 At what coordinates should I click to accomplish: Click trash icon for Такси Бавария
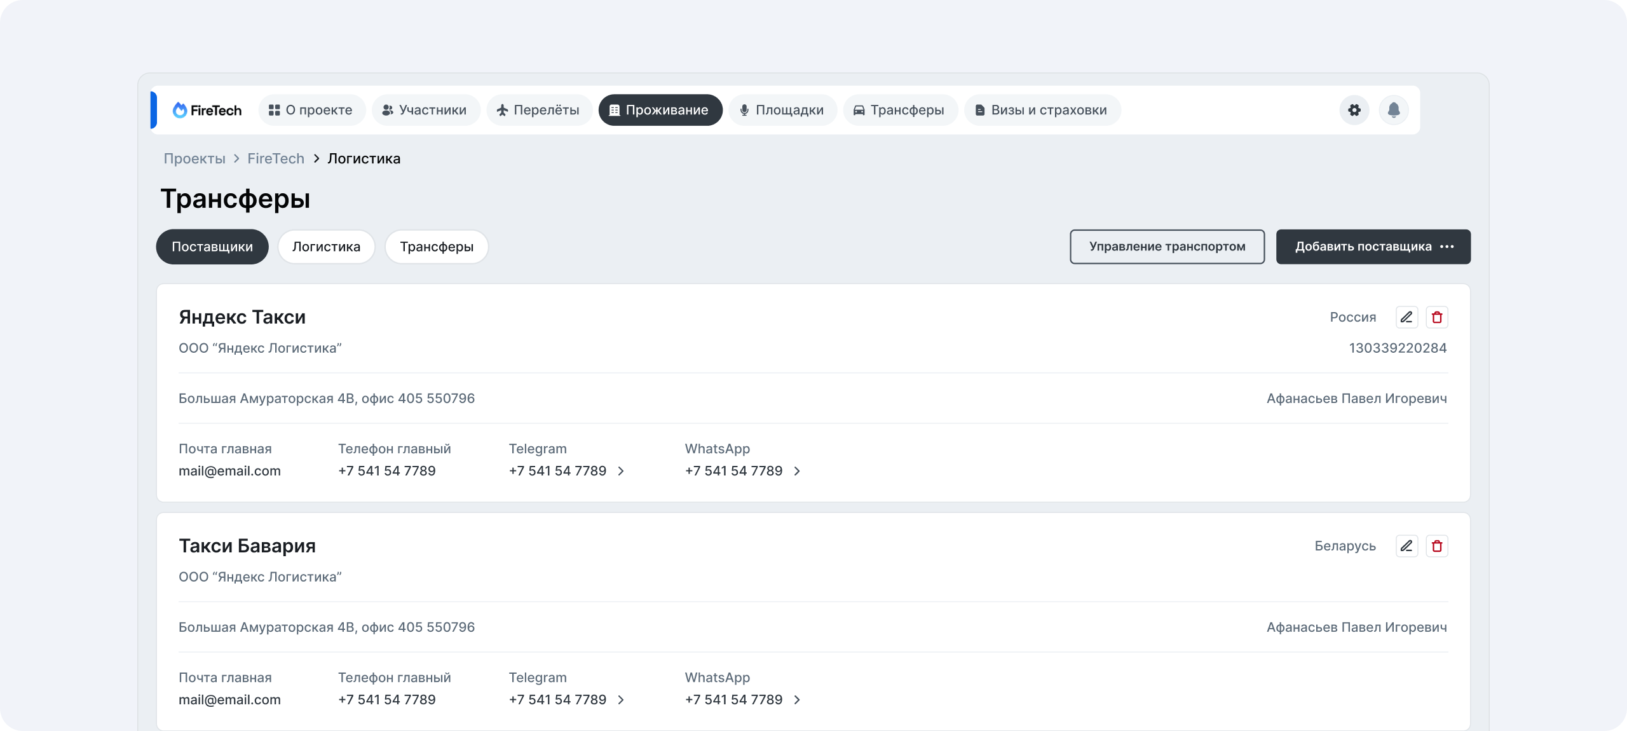1437,546
